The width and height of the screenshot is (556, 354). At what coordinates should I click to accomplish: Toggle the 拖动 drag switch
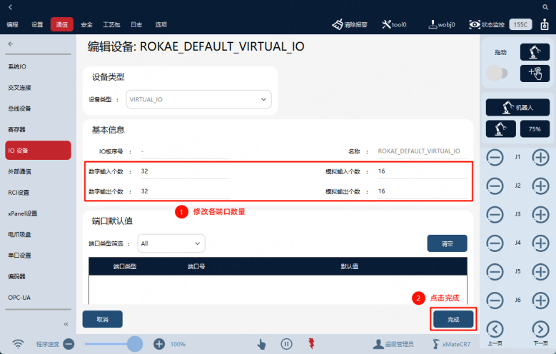[497, 74]
